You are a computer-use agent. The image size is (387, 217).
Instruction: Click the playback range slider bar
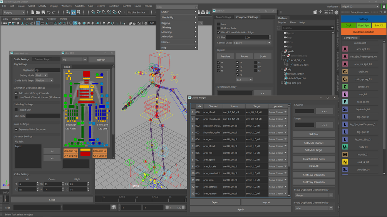click(175, 207)
